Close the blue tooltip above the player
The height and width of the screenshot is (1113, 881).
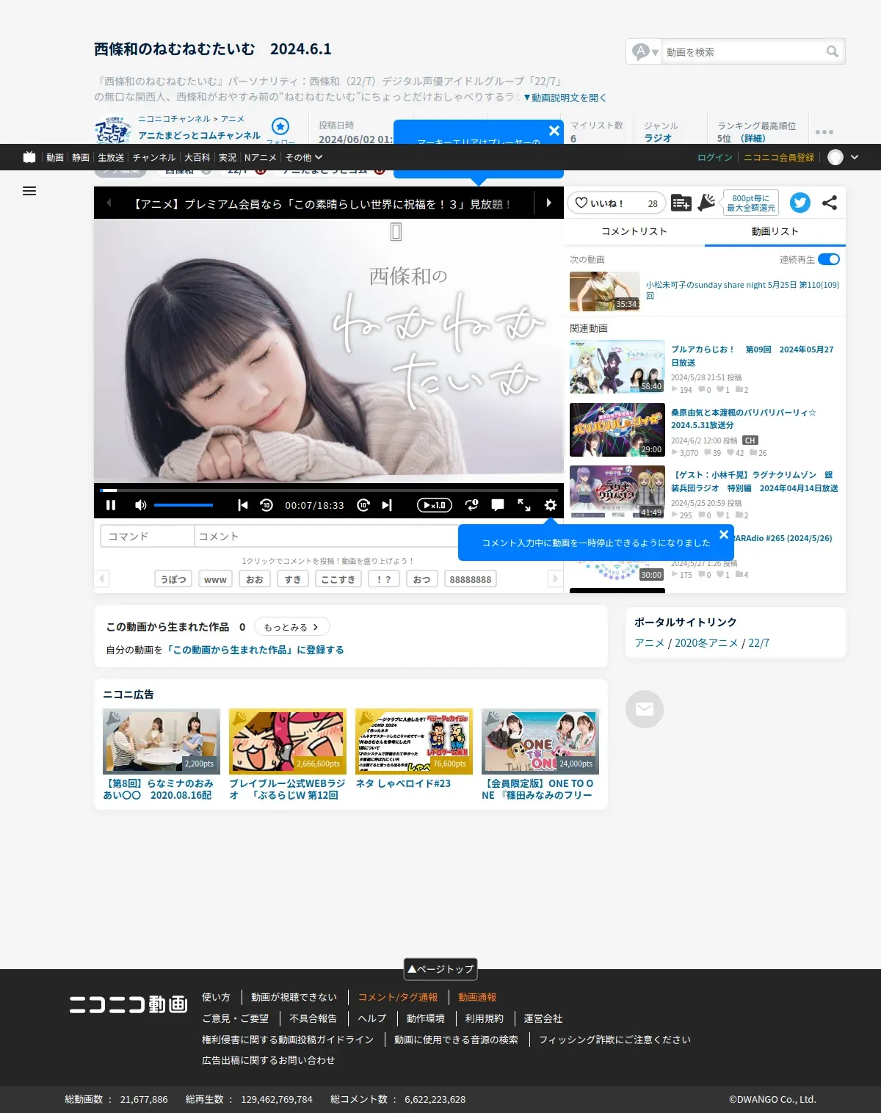(x=554, y=131)
